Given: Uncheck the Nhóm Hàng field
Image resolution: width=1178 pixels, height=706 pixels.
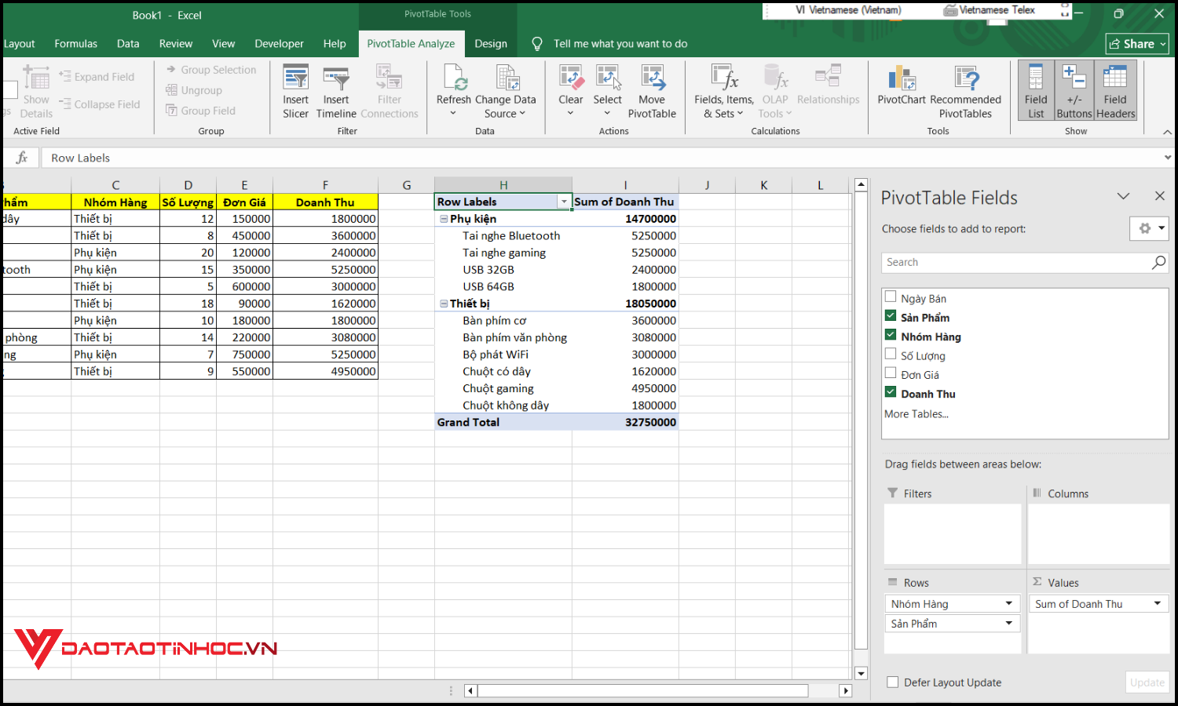Looking at the screenshot, I should click(x=891, y=334).
